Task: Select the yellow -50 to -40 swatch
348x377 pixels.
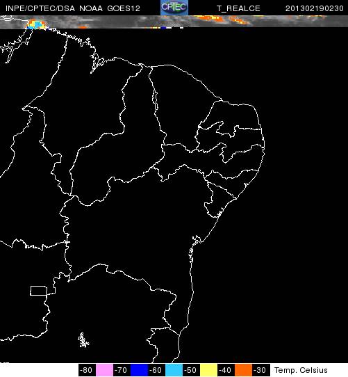Action: click(x=208, y=370)
